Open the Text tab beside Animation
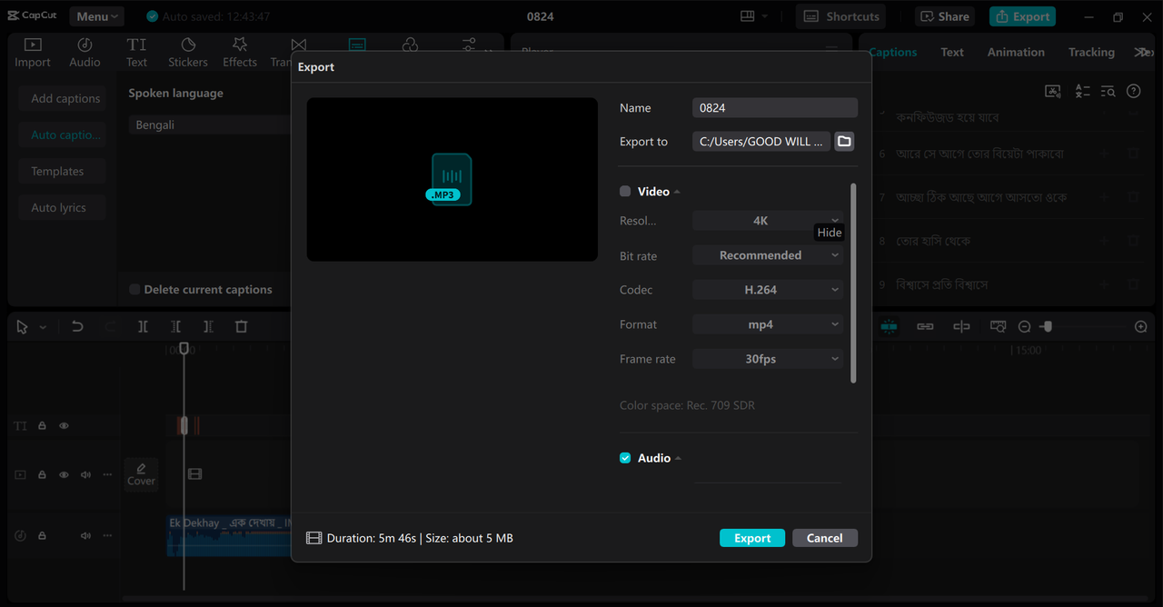Image resolution: width=1163 pixels, height=607 pixels. 952,53
